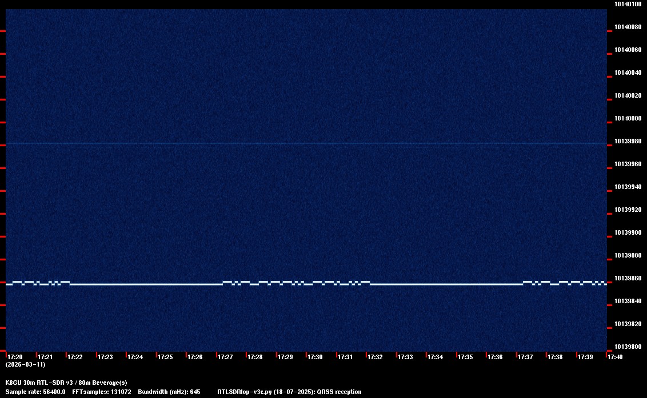Click the 10140100 frequency label
Image resolution: width=647 pixels, height=398 pixels.
(x=628, y=4)
